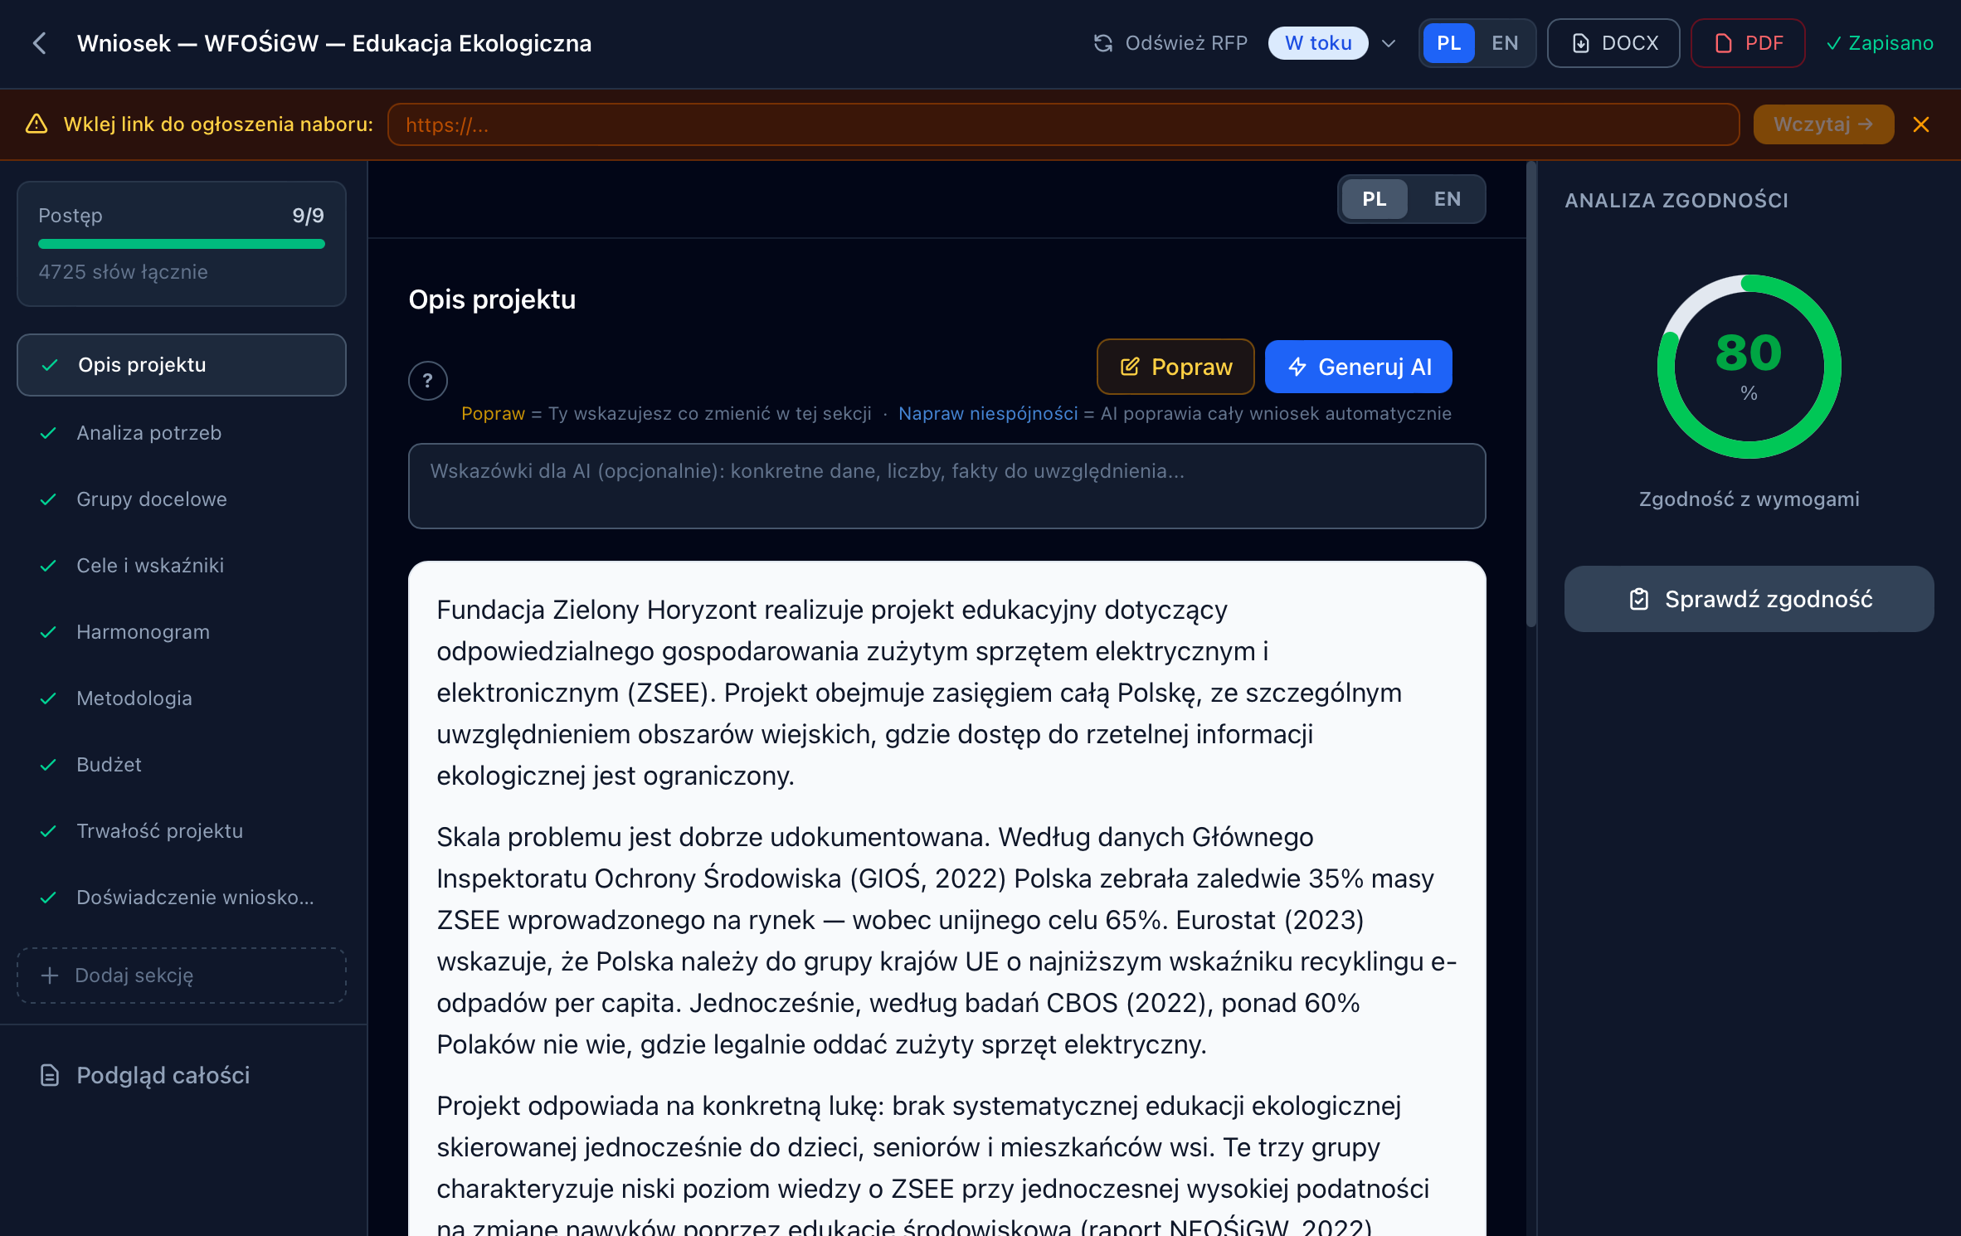Click the 4725 słów łącznie word count
This screenshot has height=1236, width=1961.
point(123,272)
